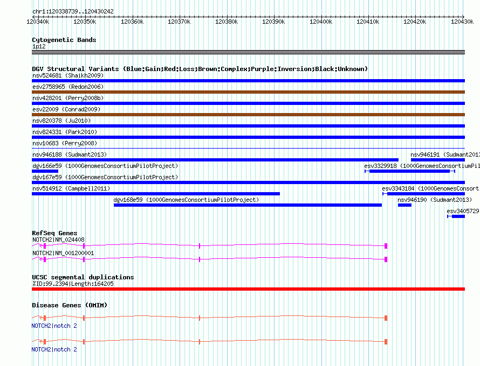This screenshot has height=366, width=480.
Task: Open variant nsv946190 (Sudmant2013) label
Action: point(435,200)
